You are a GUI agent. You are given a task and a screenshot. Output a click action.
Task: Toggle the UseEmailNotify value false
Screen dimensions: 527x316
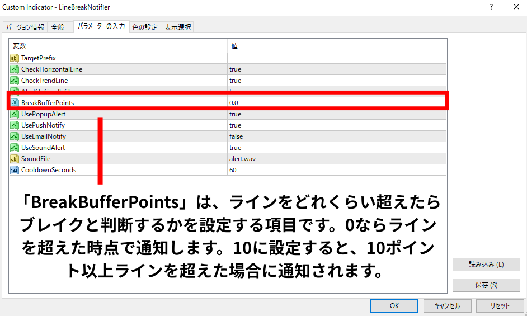pos(236,136)
